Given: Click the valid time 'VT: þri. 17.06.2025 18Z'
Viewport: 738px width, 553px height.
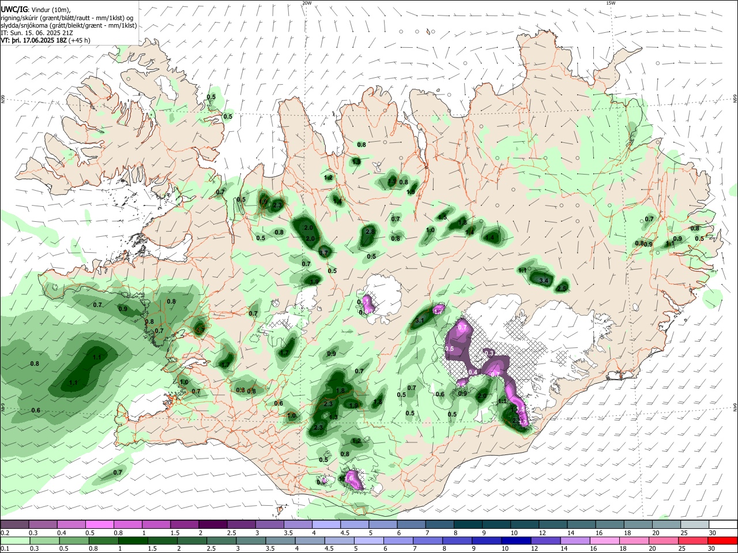Looking at the screenshot, I should (33, 40).
